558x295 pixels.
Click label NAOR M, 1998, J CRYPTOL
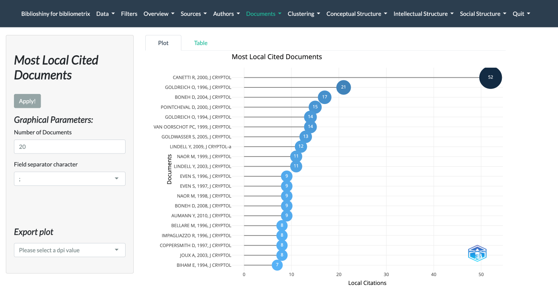pyautogui.click(x=204, y=196)
